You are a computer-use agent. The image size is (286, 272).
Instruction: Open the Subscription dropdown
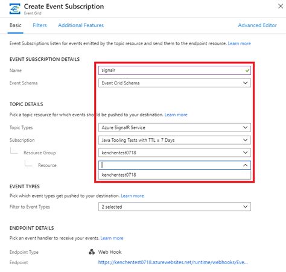pos(174,140)
